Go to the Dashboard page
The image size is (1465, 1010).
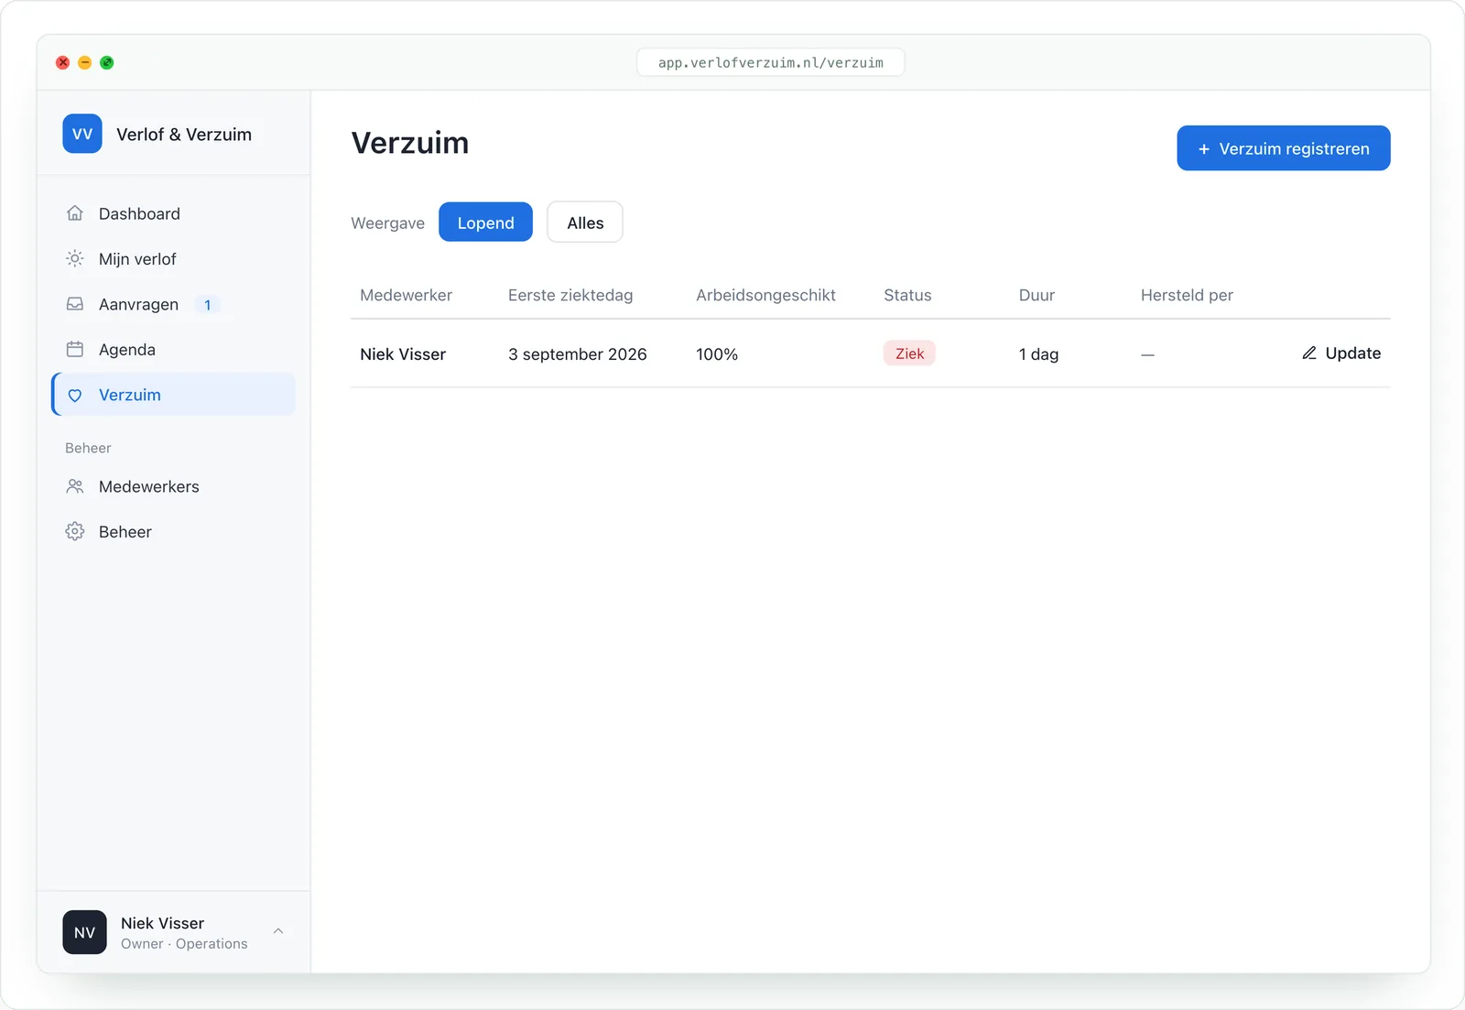(174, 213)
